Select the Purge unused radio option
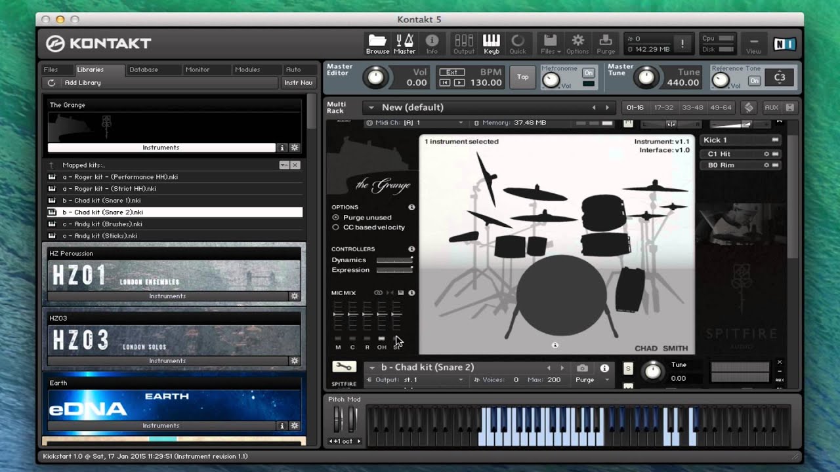 [x=336, y=218]
